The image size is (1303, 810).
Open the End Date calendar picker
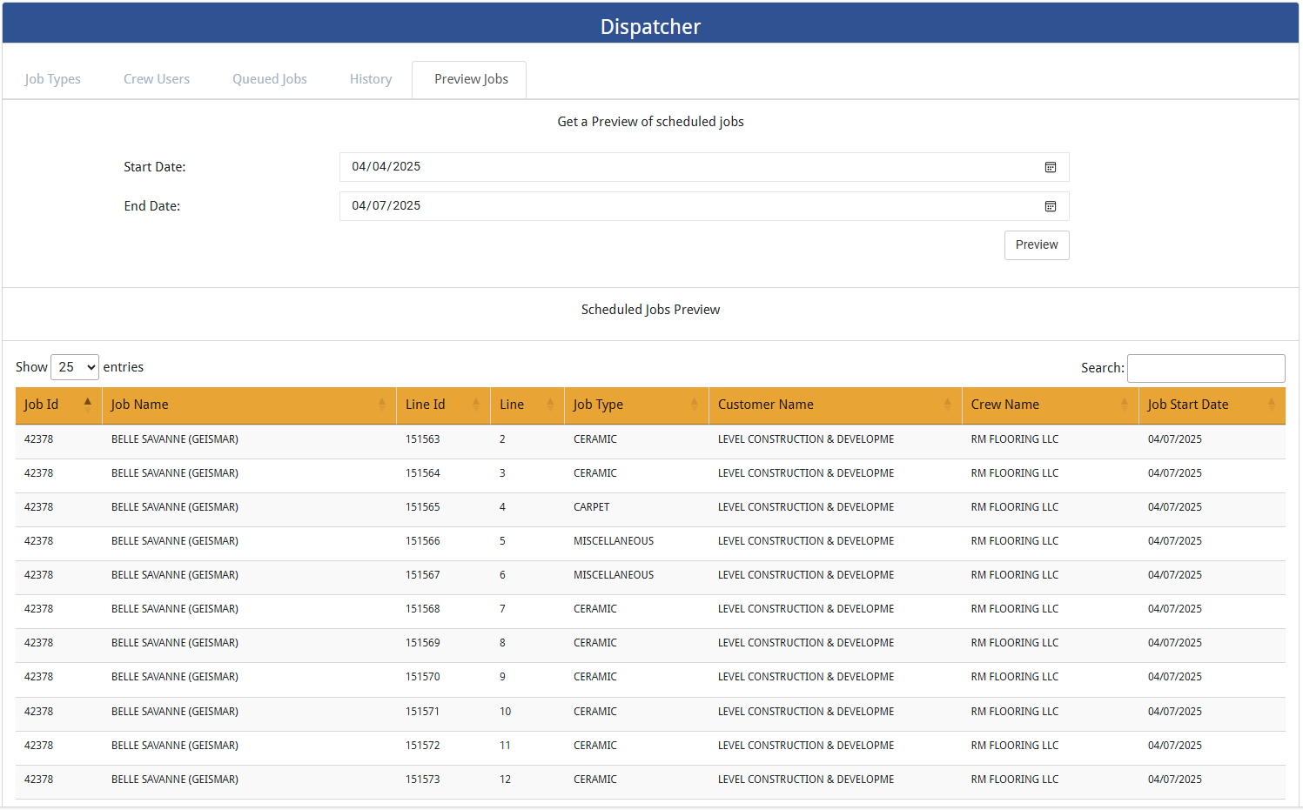1050,206
